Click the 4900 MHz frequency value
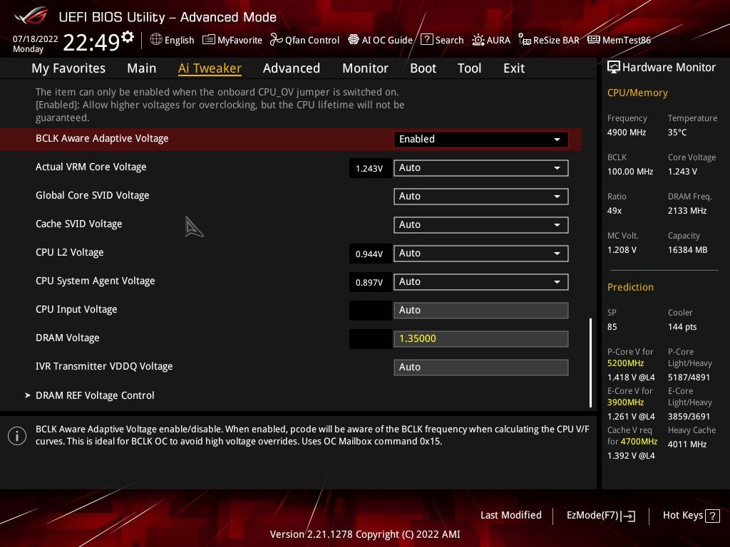 point(627,132)
